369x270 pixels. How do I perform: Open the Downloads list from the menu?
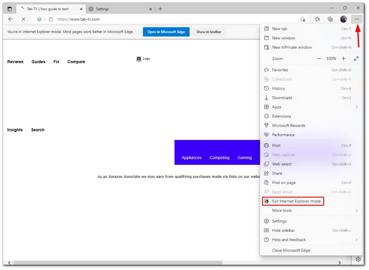click(282, 98)
